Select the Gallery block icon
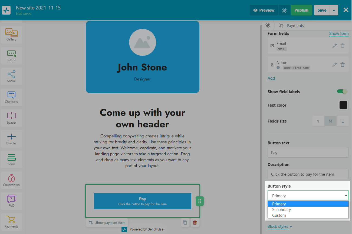 pyautogui.click(x=11, y=35)
